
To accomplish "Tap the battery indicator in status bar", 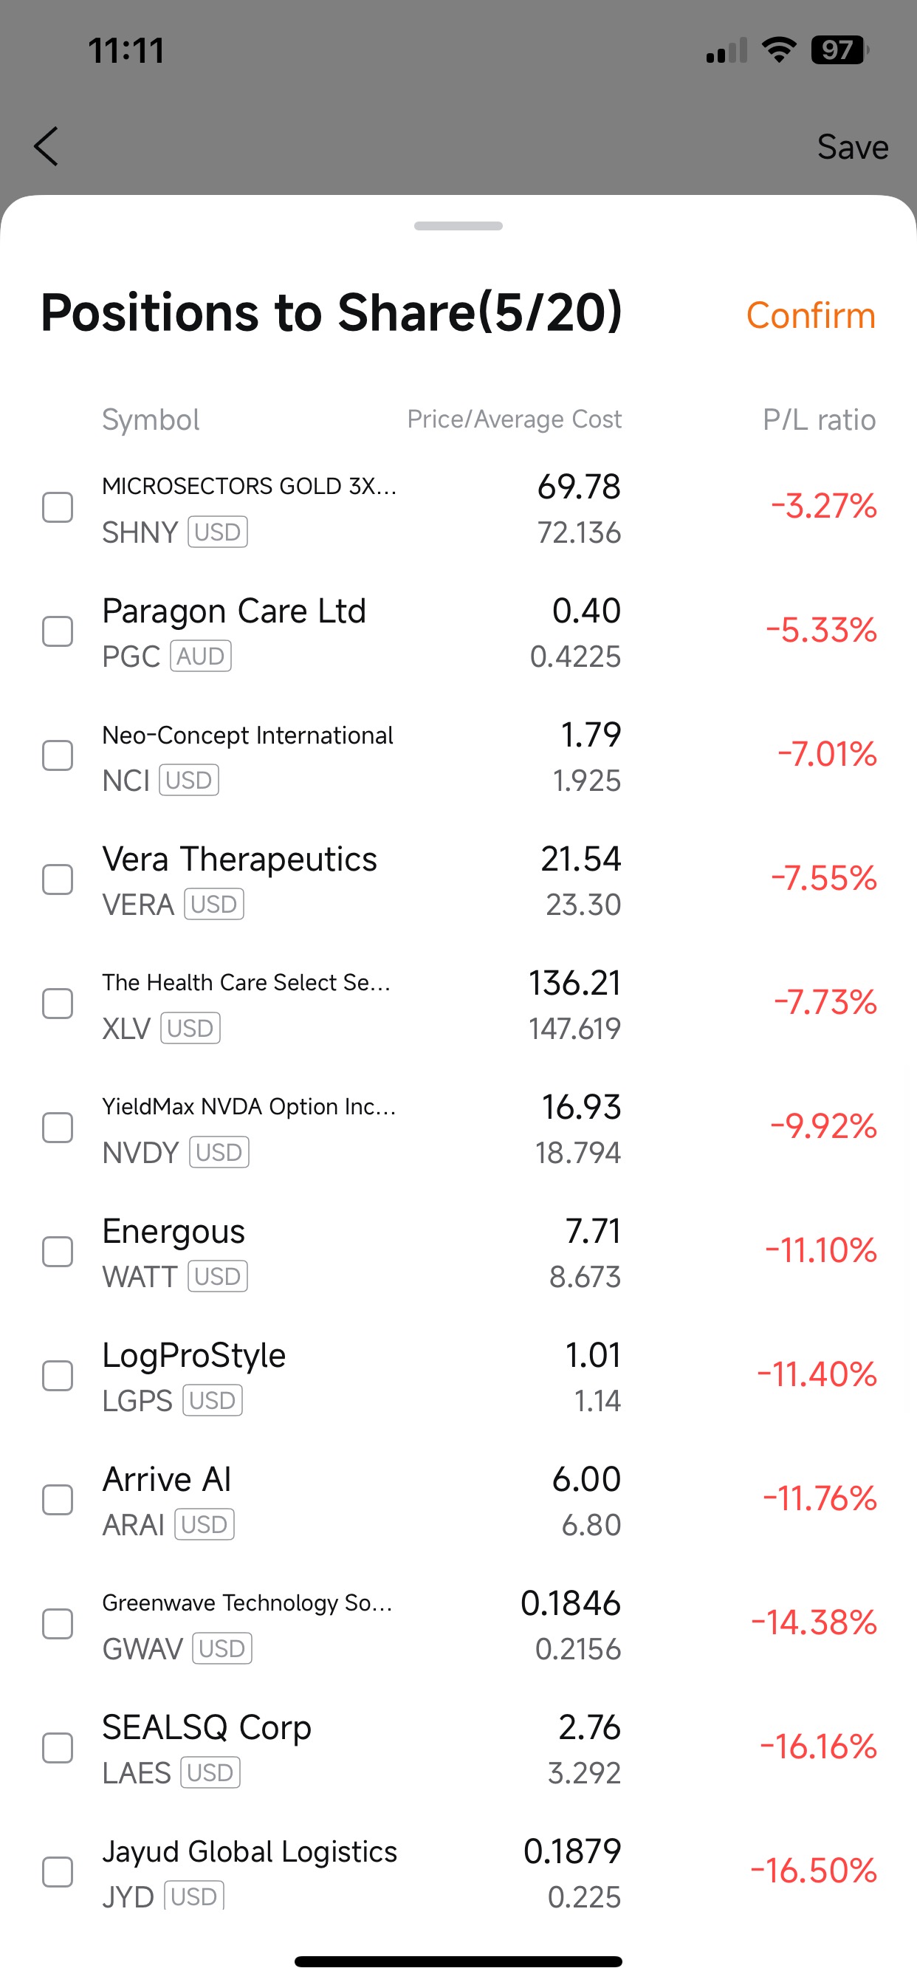I will (839, 51).
